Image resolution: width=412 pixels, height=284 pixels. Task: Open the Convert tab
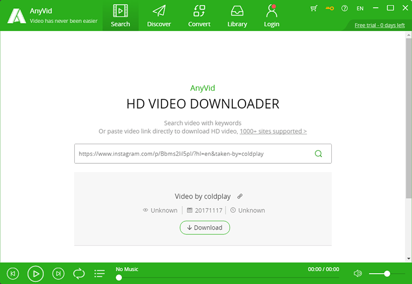pos(199,16)
